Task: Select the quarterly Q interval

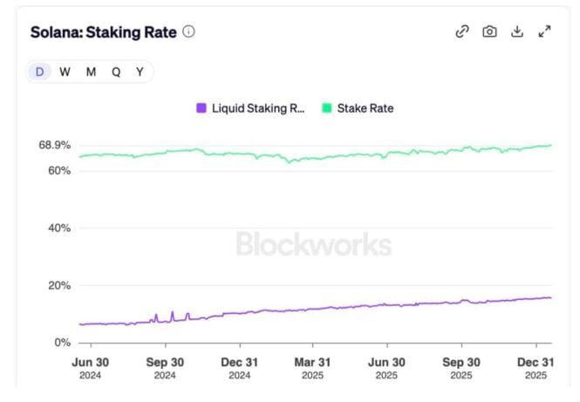Action: point(116,72)
